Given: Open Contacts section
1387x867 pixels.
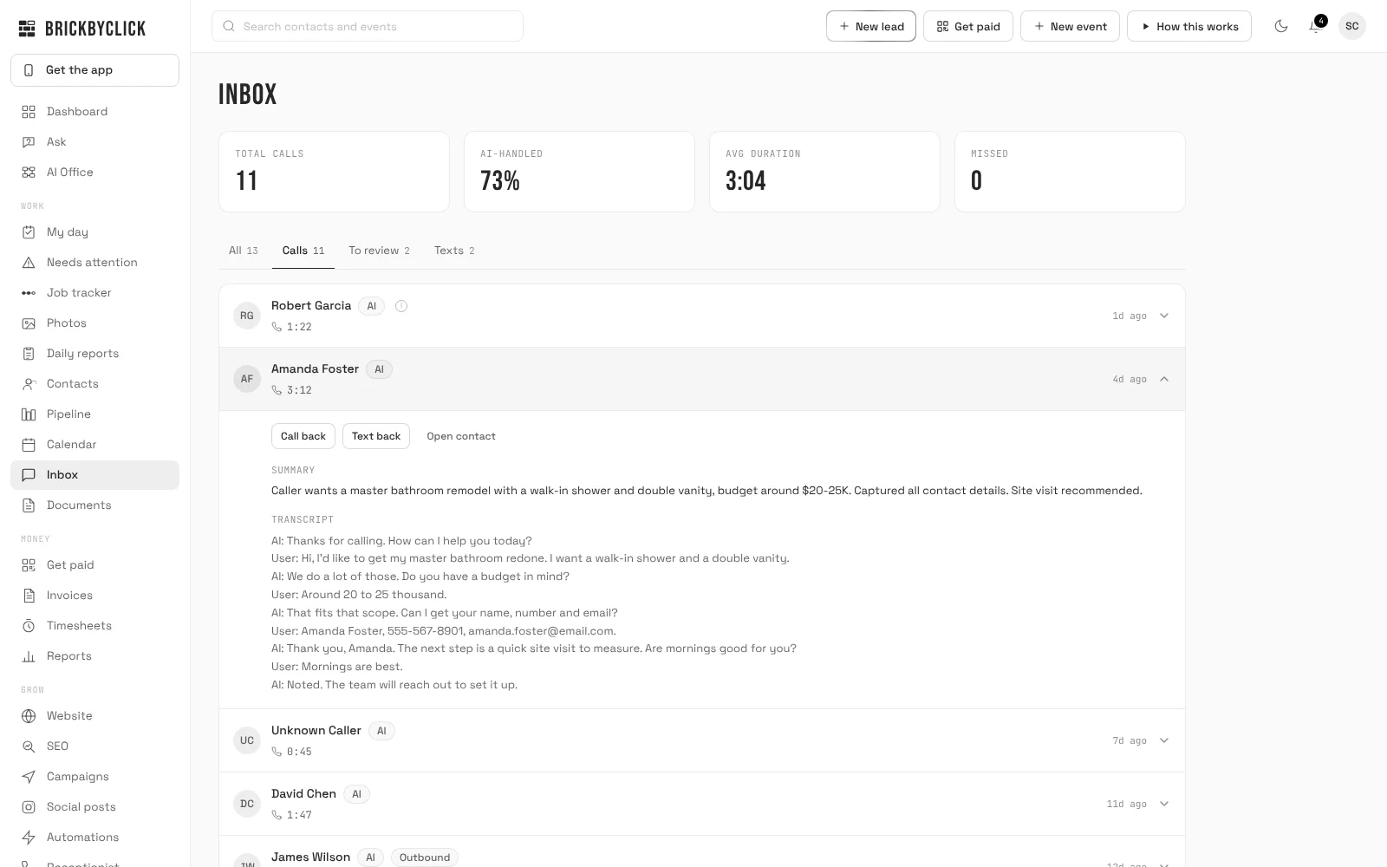Looking at the screenshot, I should pyautogui.click(x=94, y=384).
